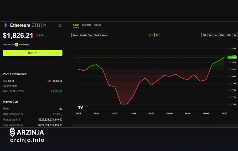238x151 pixels.
Task: Select the Total Volume chart metric
Action: [x=100, y=35]
